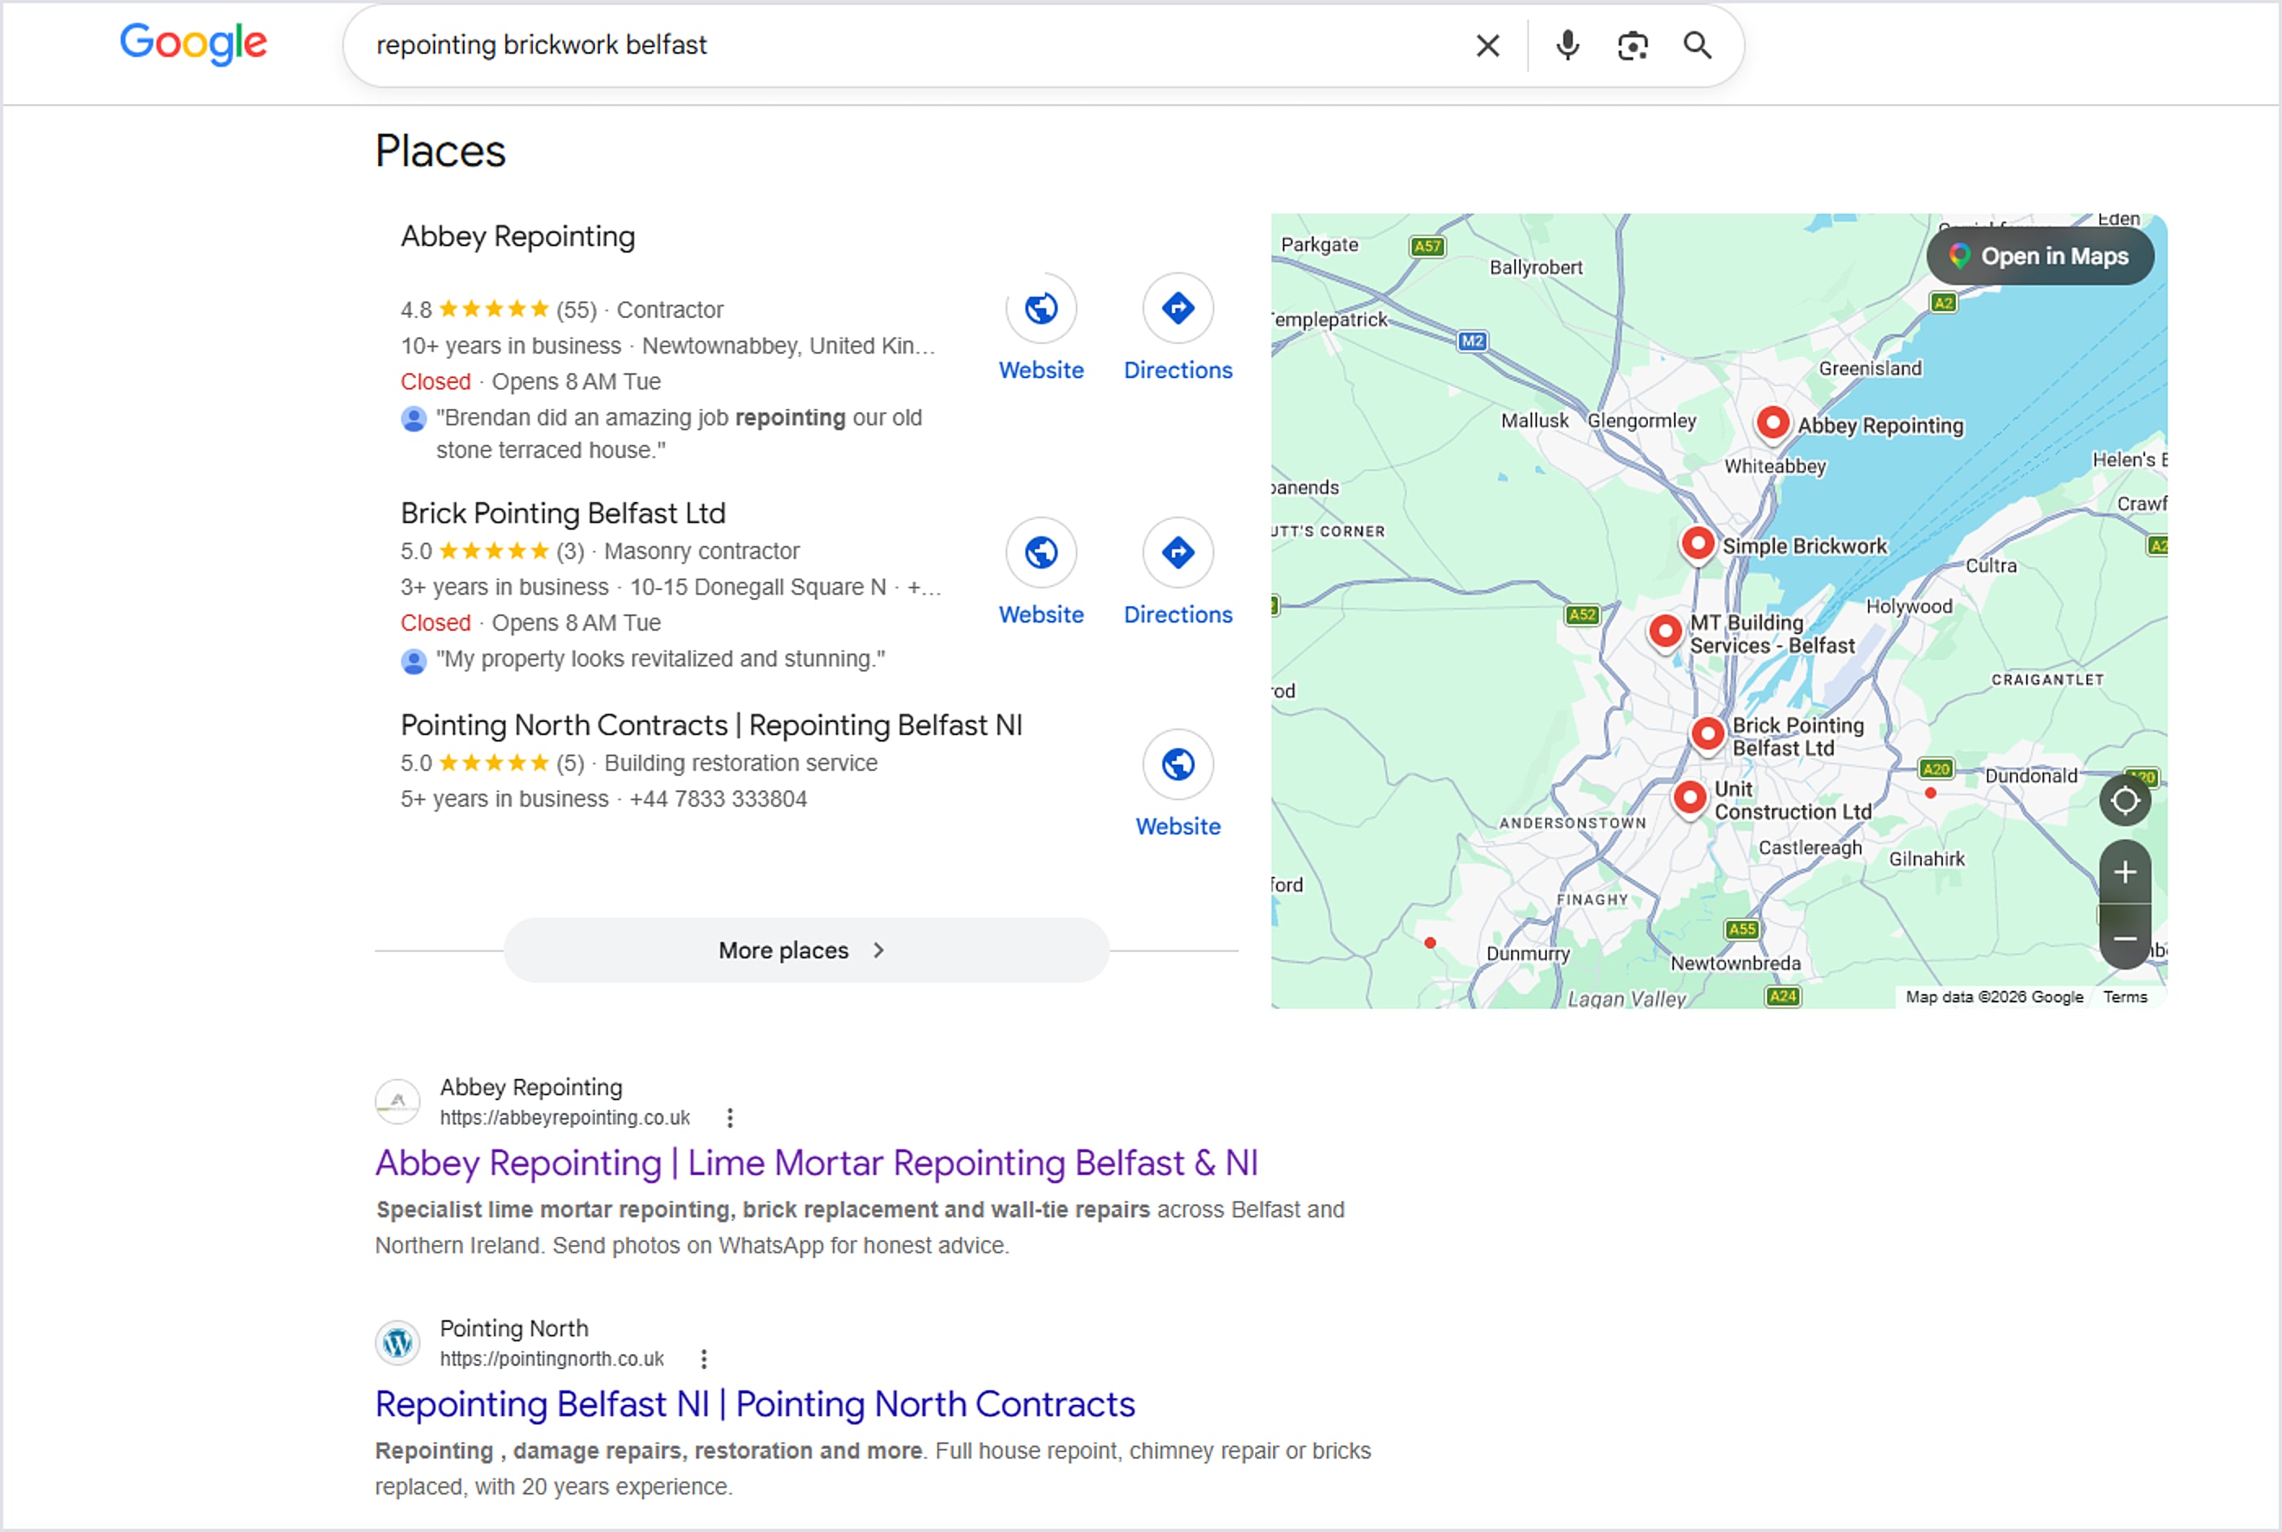Open Pointing North Contracts website icon
The height and width of the screenshot is (1532, 2282).
1178,764
